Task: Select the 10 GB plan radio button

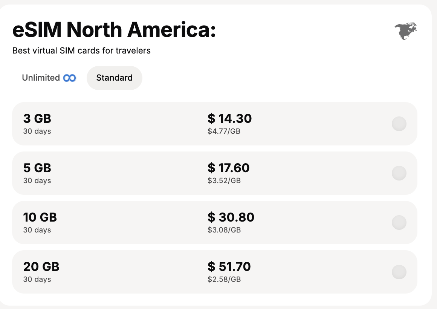Action: pyautogui.click(x=399, y=222)
